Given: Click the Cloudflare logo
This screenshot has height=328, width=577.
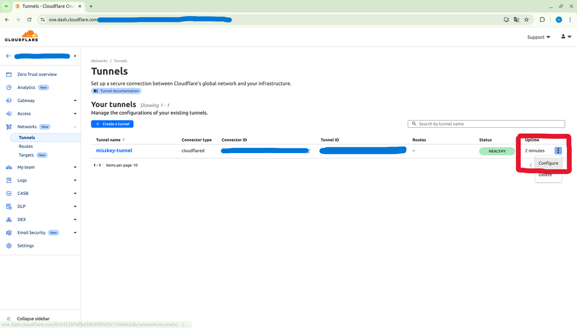Looking at the screenshot, I should pyautogui.click(x=21, y=36).
